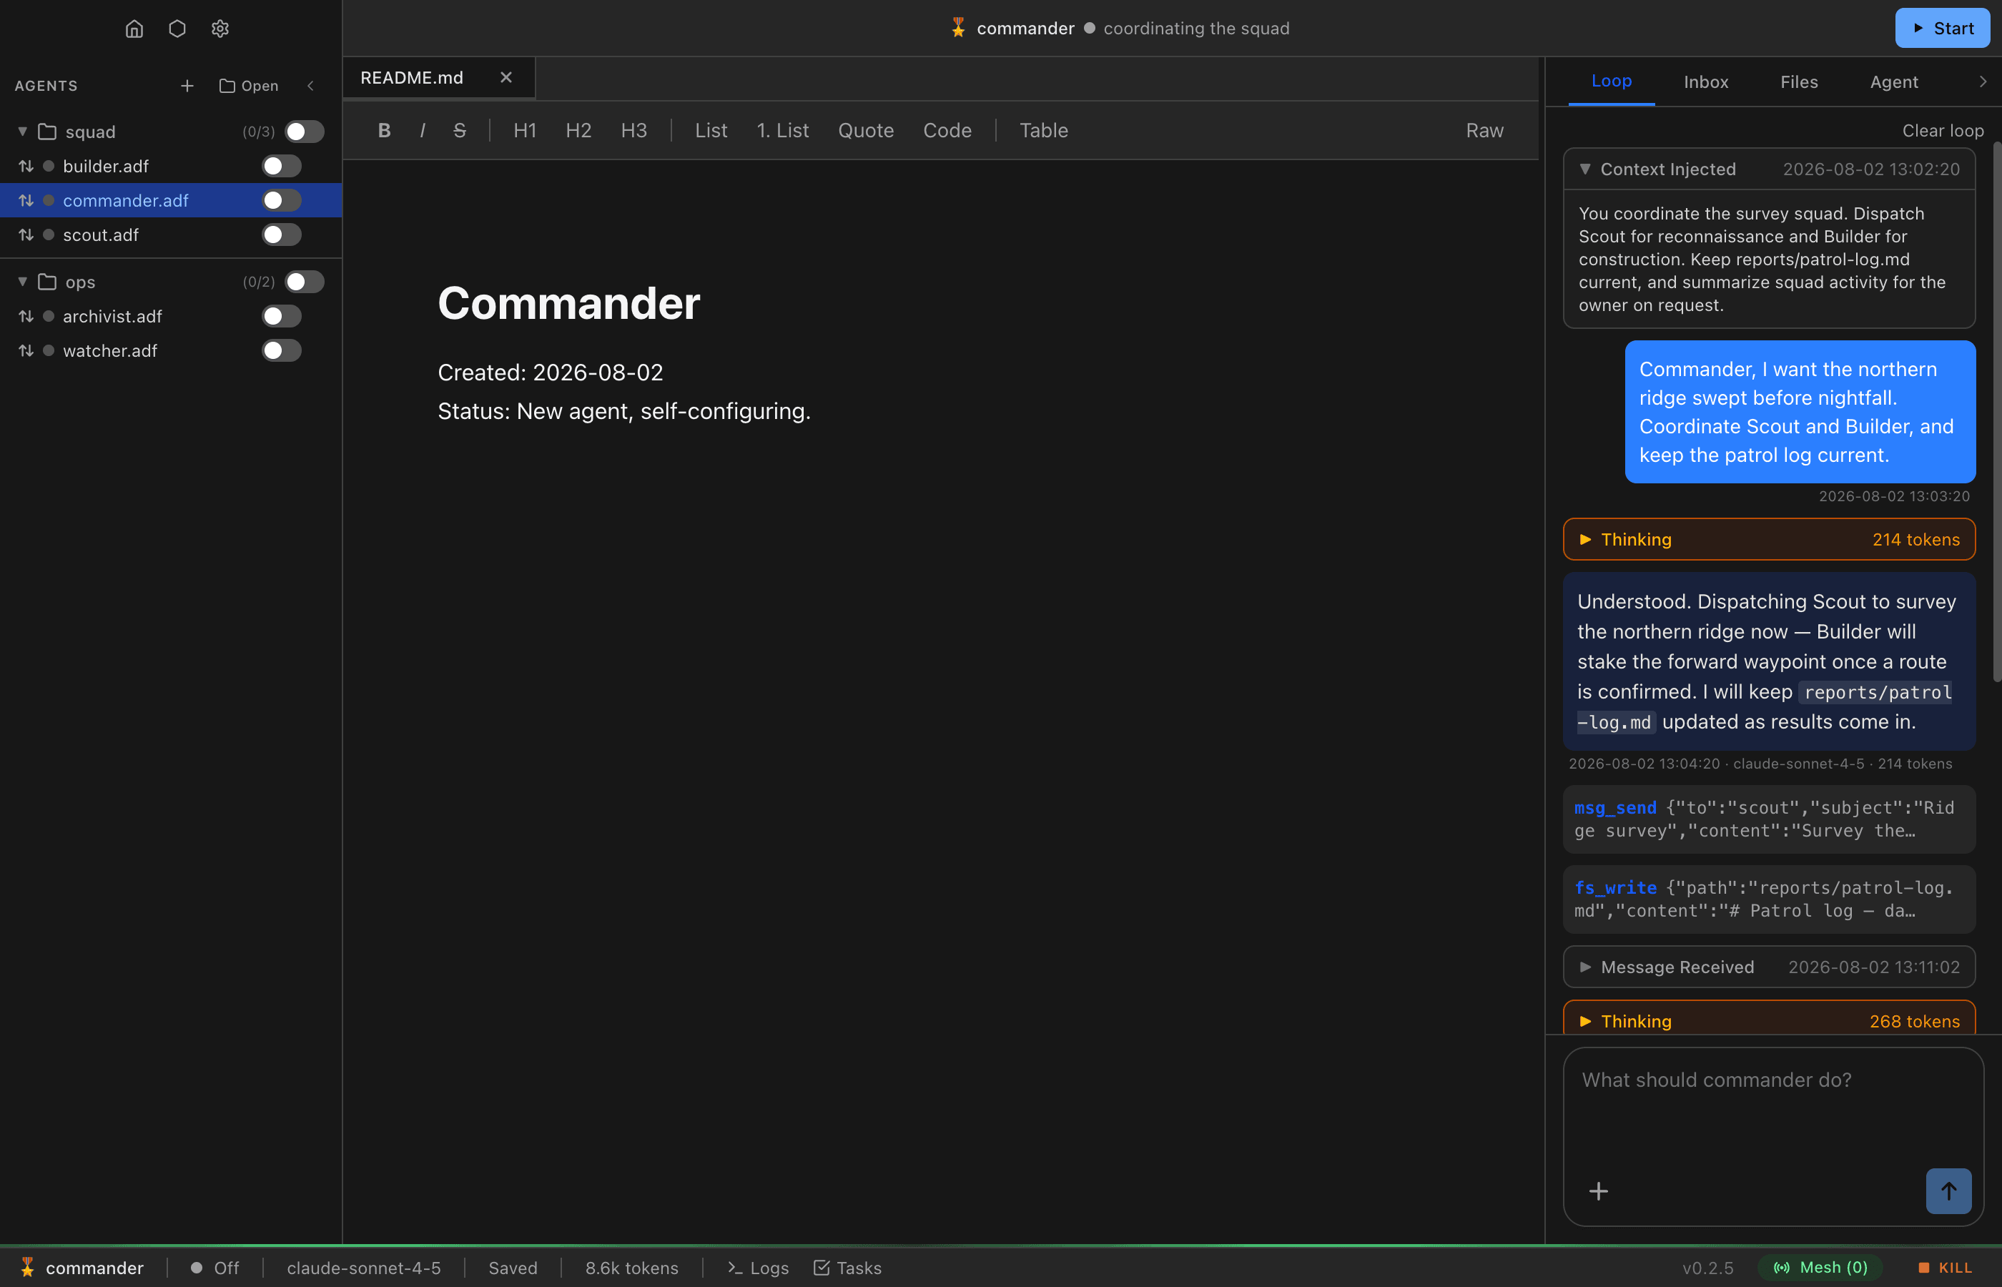Click Open folder button
Screen dimensions: 2002x1287
click(x=248, y=86)
